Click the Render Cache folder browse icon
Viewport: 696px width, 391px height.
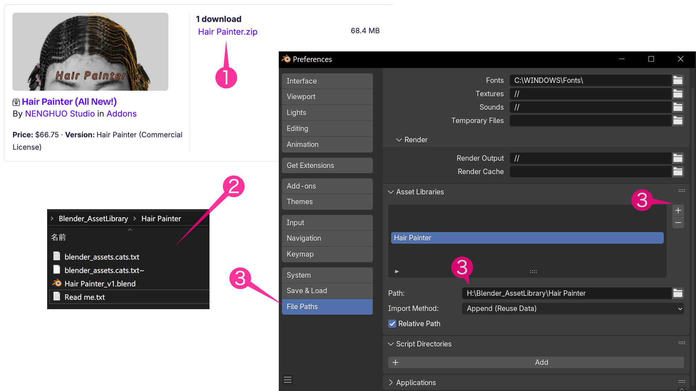pyautogui.click(x=678, y=172)
